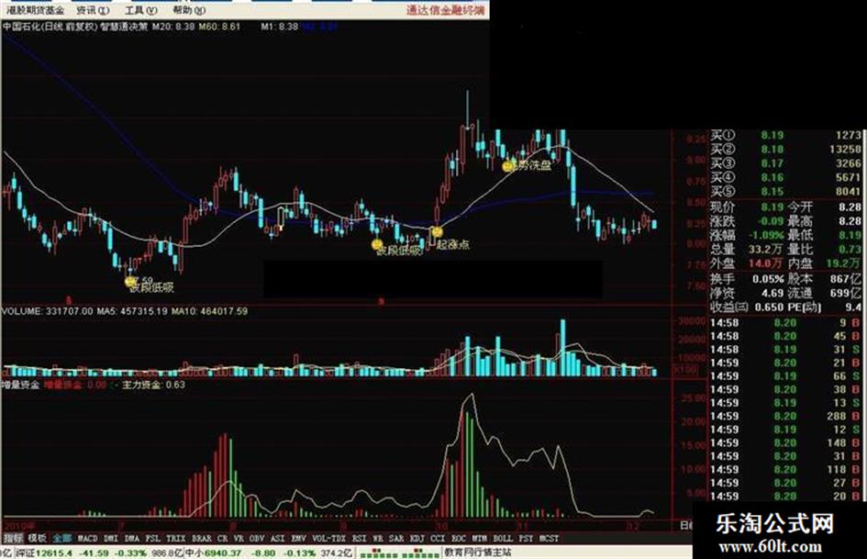Click the 买③ bid row at 8.17
Screen dimensions: 867x559
(785, 163)
